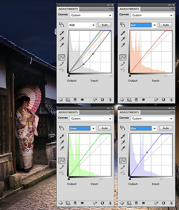Enable edit-points curve mode in RGB panel

tap(62, 57)
